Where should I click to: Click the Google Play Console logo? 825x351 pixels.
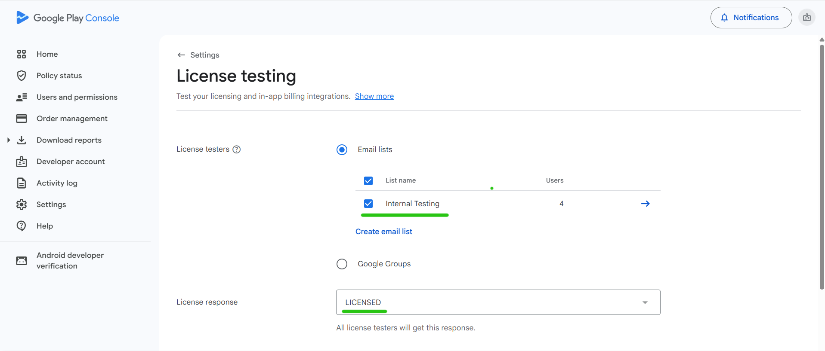68,18
